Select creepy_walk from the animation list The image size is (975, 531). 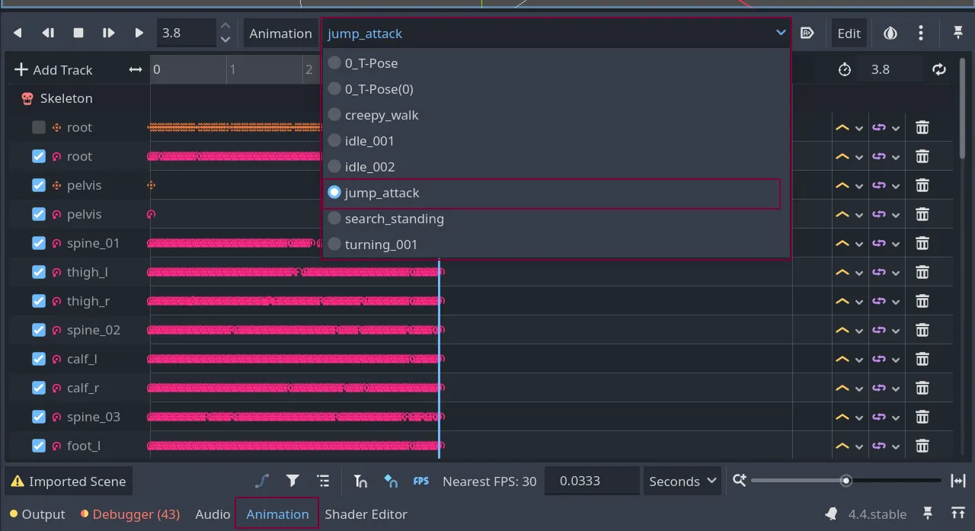tap(382, 115)
